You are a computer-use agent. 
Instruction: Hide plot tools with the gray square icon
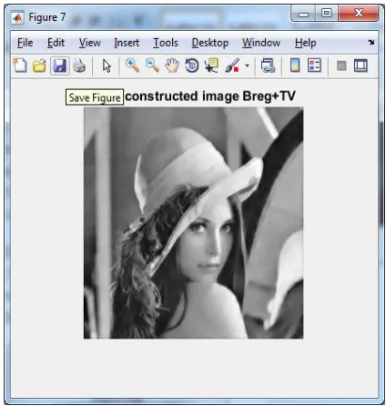pyautogui.click(x=341, y=66)
